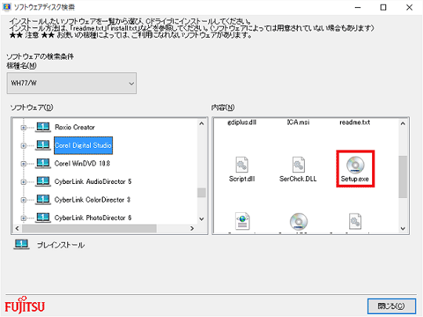This screenshot has width=423, height=317.
Task: Select CyberLink AudioDirector 5 entry
Action: [x=92, y=182]
